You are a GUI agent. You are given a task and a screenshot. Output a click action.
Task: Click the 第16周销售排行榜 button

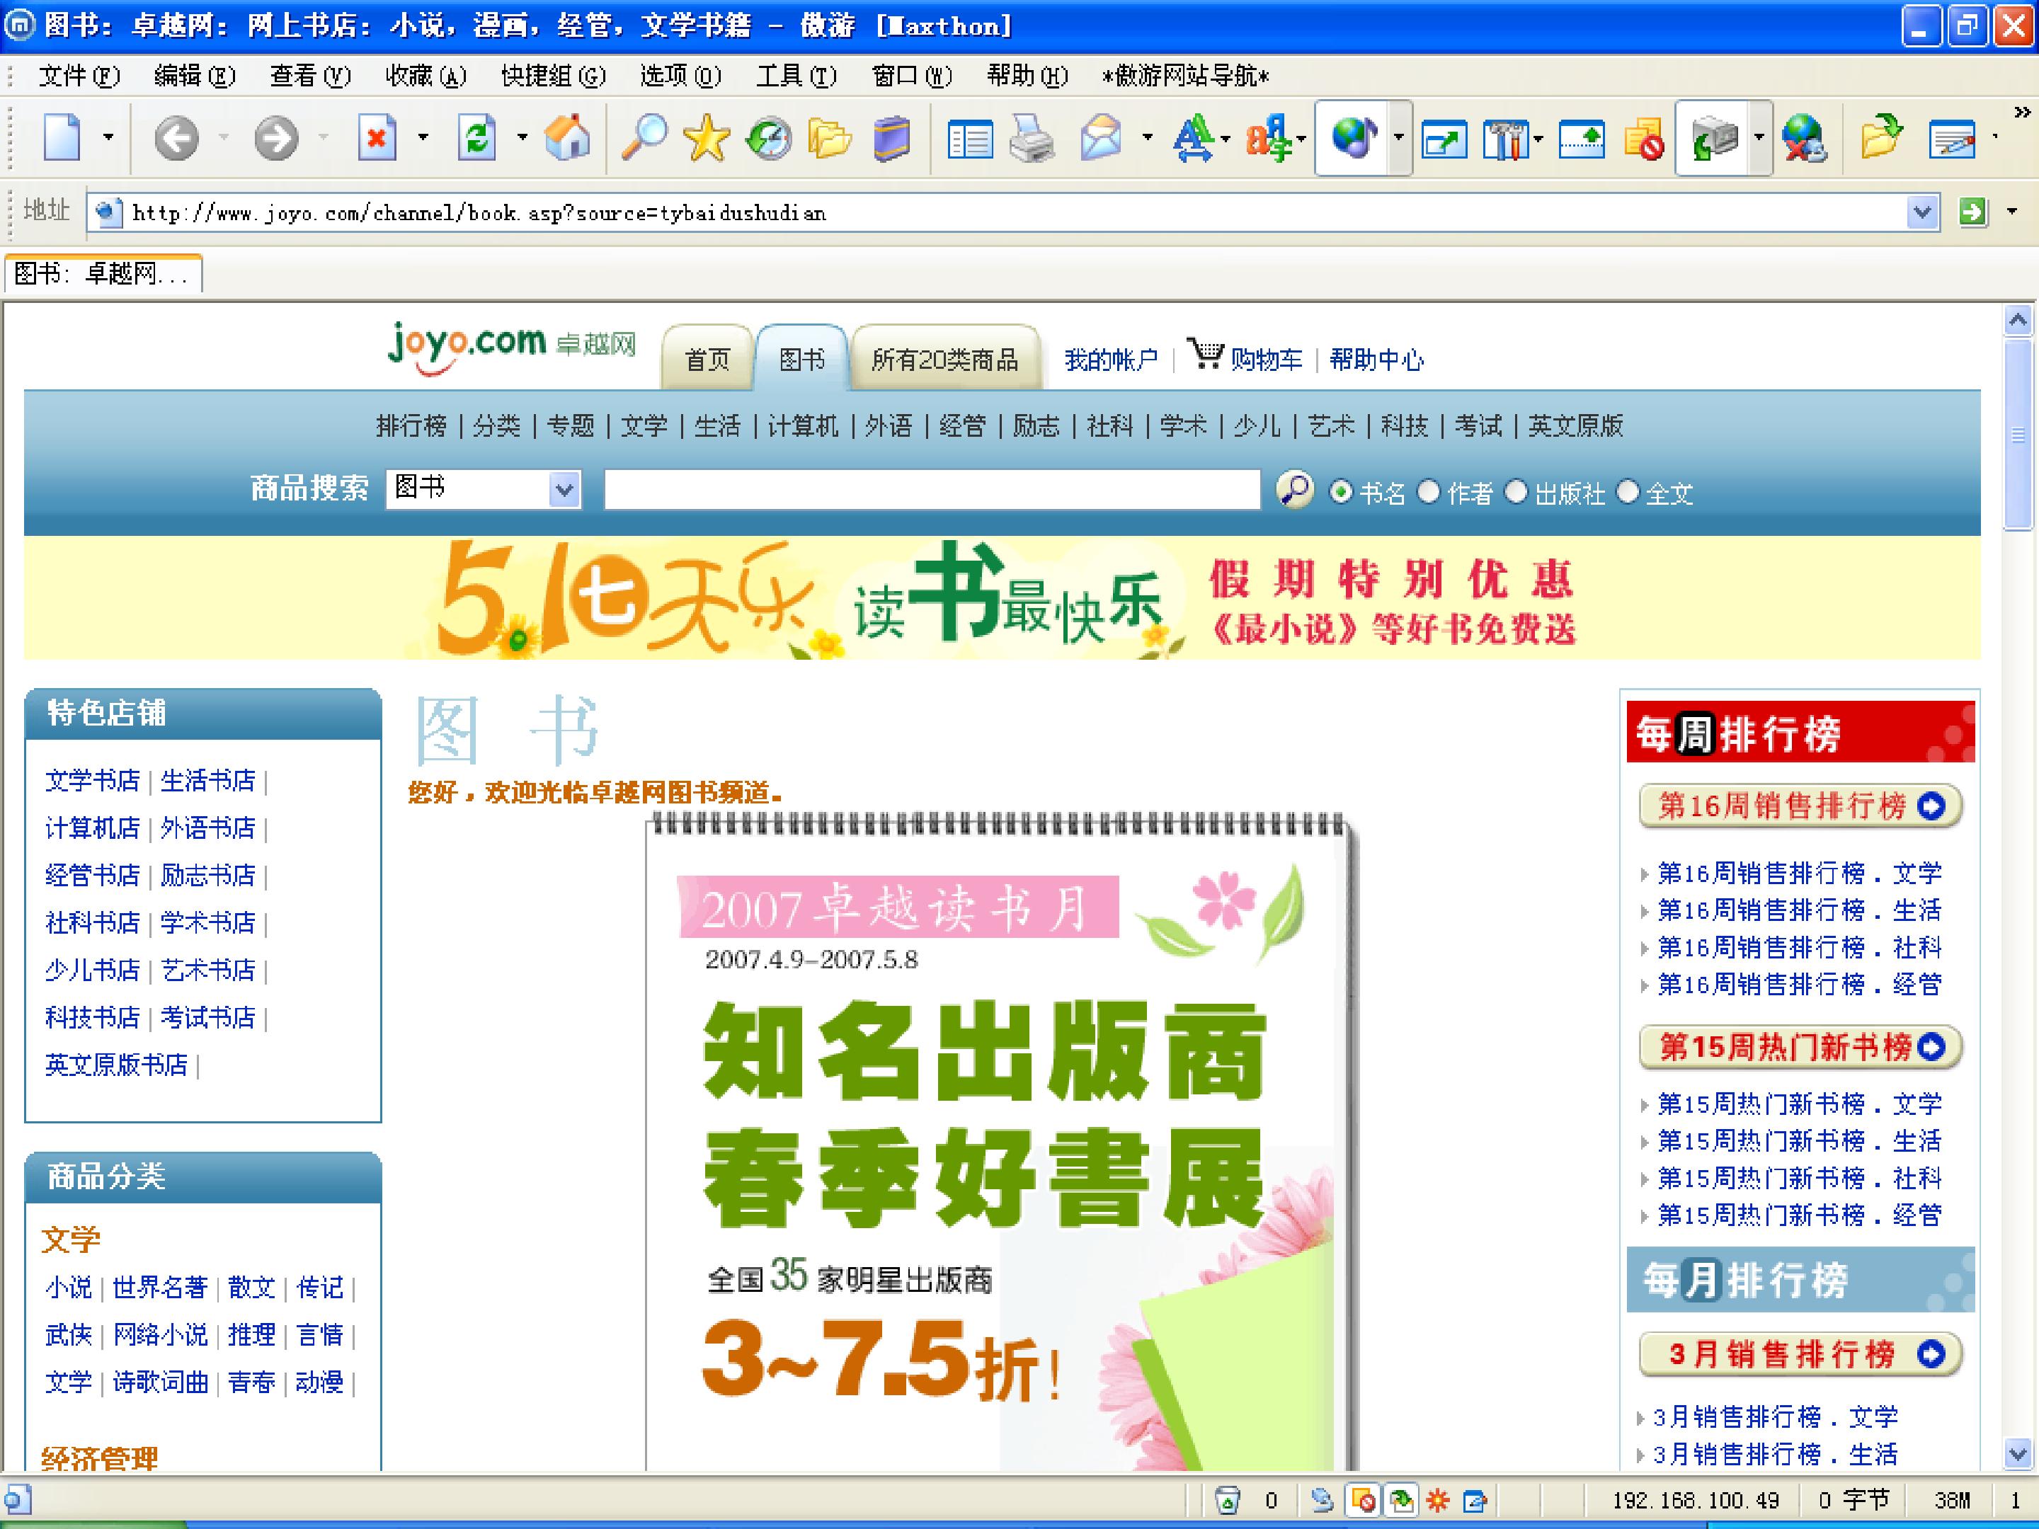[x=1799, y=806]
